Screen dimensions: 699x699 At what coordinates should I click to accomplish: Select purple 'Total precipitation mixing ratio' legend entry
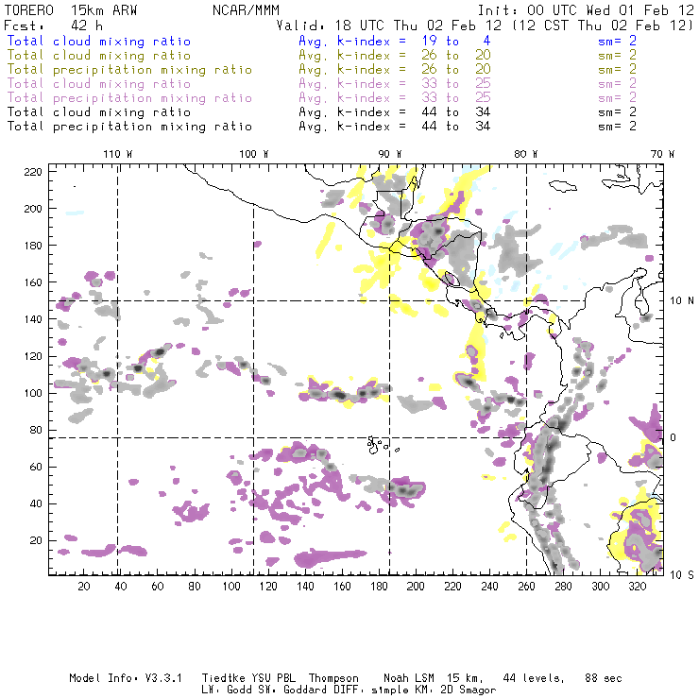129,98
